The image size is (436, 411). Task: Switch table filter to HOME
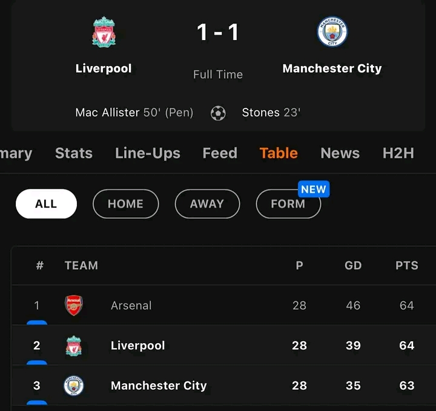[125, 204]
